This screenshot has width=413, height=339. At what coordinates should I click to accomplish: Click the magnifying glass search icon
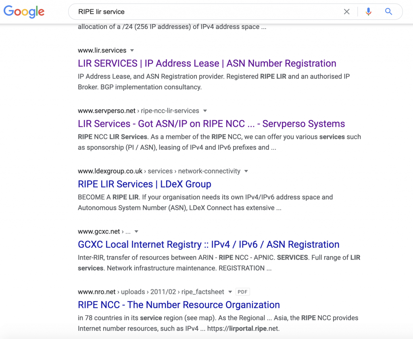pyautogui.click(x=388, y=12)
